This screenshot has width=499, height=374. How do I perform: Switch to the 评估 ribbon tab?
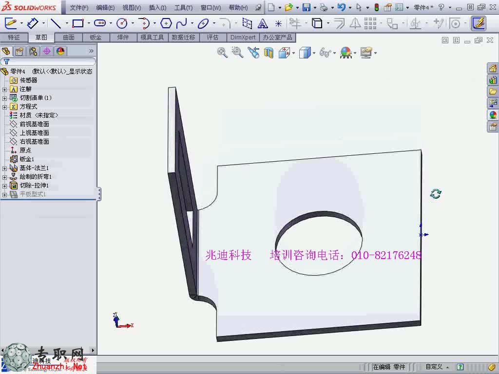coord(212,37)
